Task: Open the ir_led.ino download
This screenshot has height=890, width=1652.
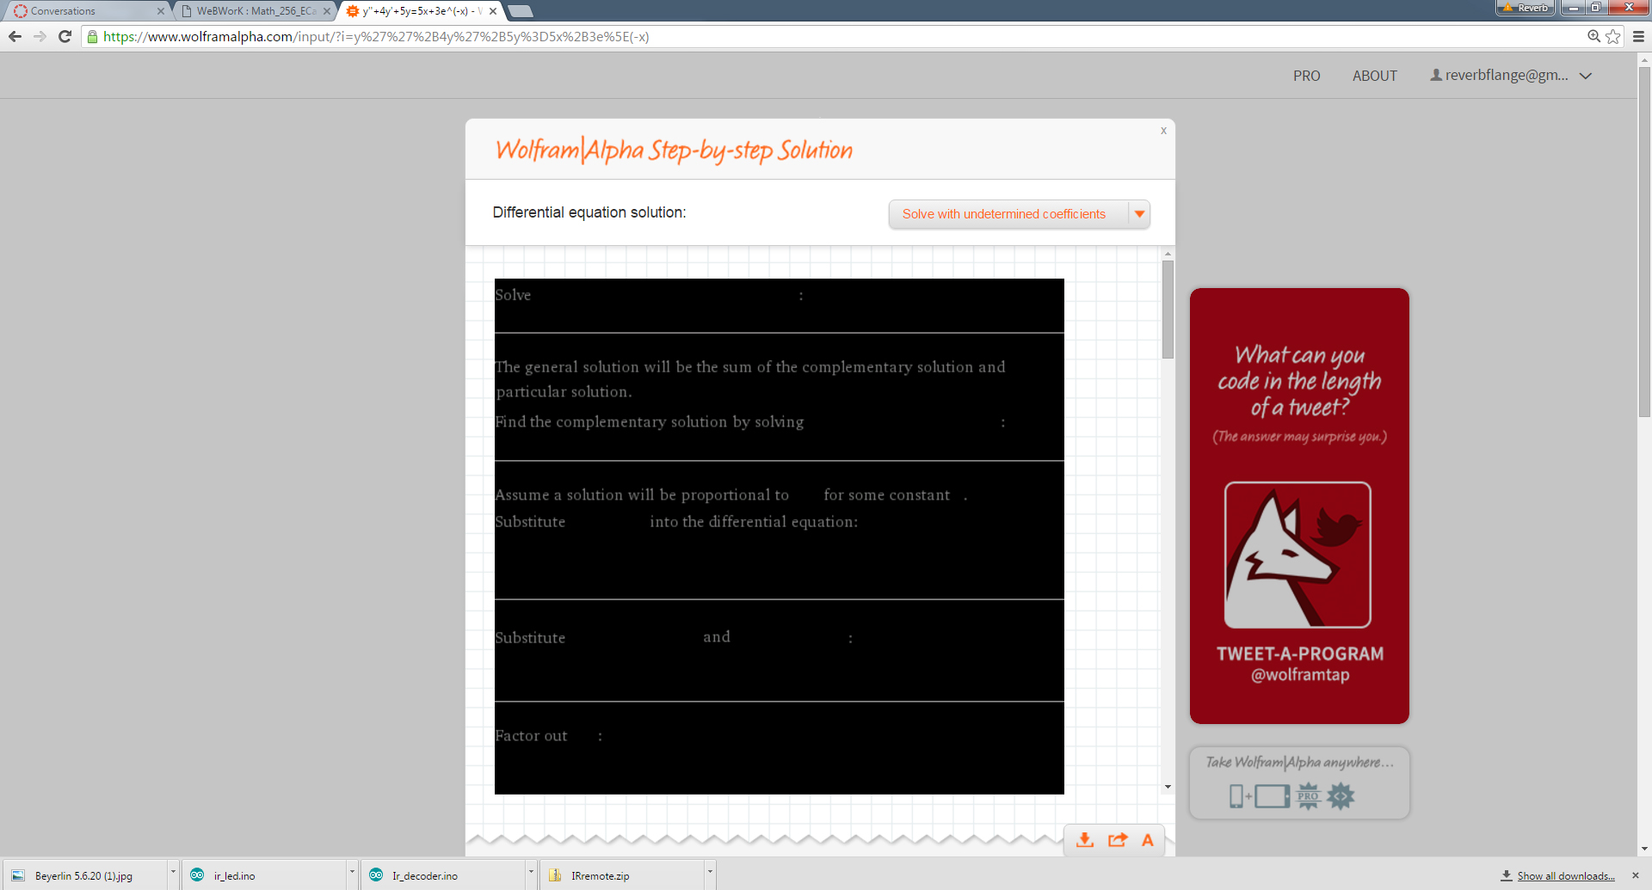Action: 264,875
